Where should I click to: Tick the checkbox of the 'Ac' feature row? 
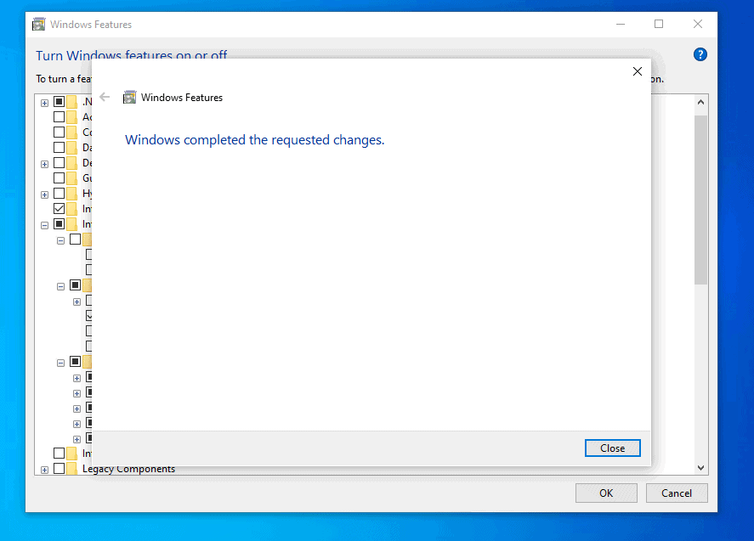coord(60,116)
